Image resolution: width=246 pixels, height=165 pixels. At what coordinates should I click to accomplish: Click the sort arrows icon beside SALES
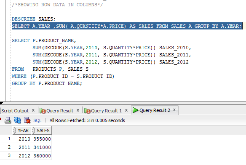pyautogui.click(x=34, y=130)
